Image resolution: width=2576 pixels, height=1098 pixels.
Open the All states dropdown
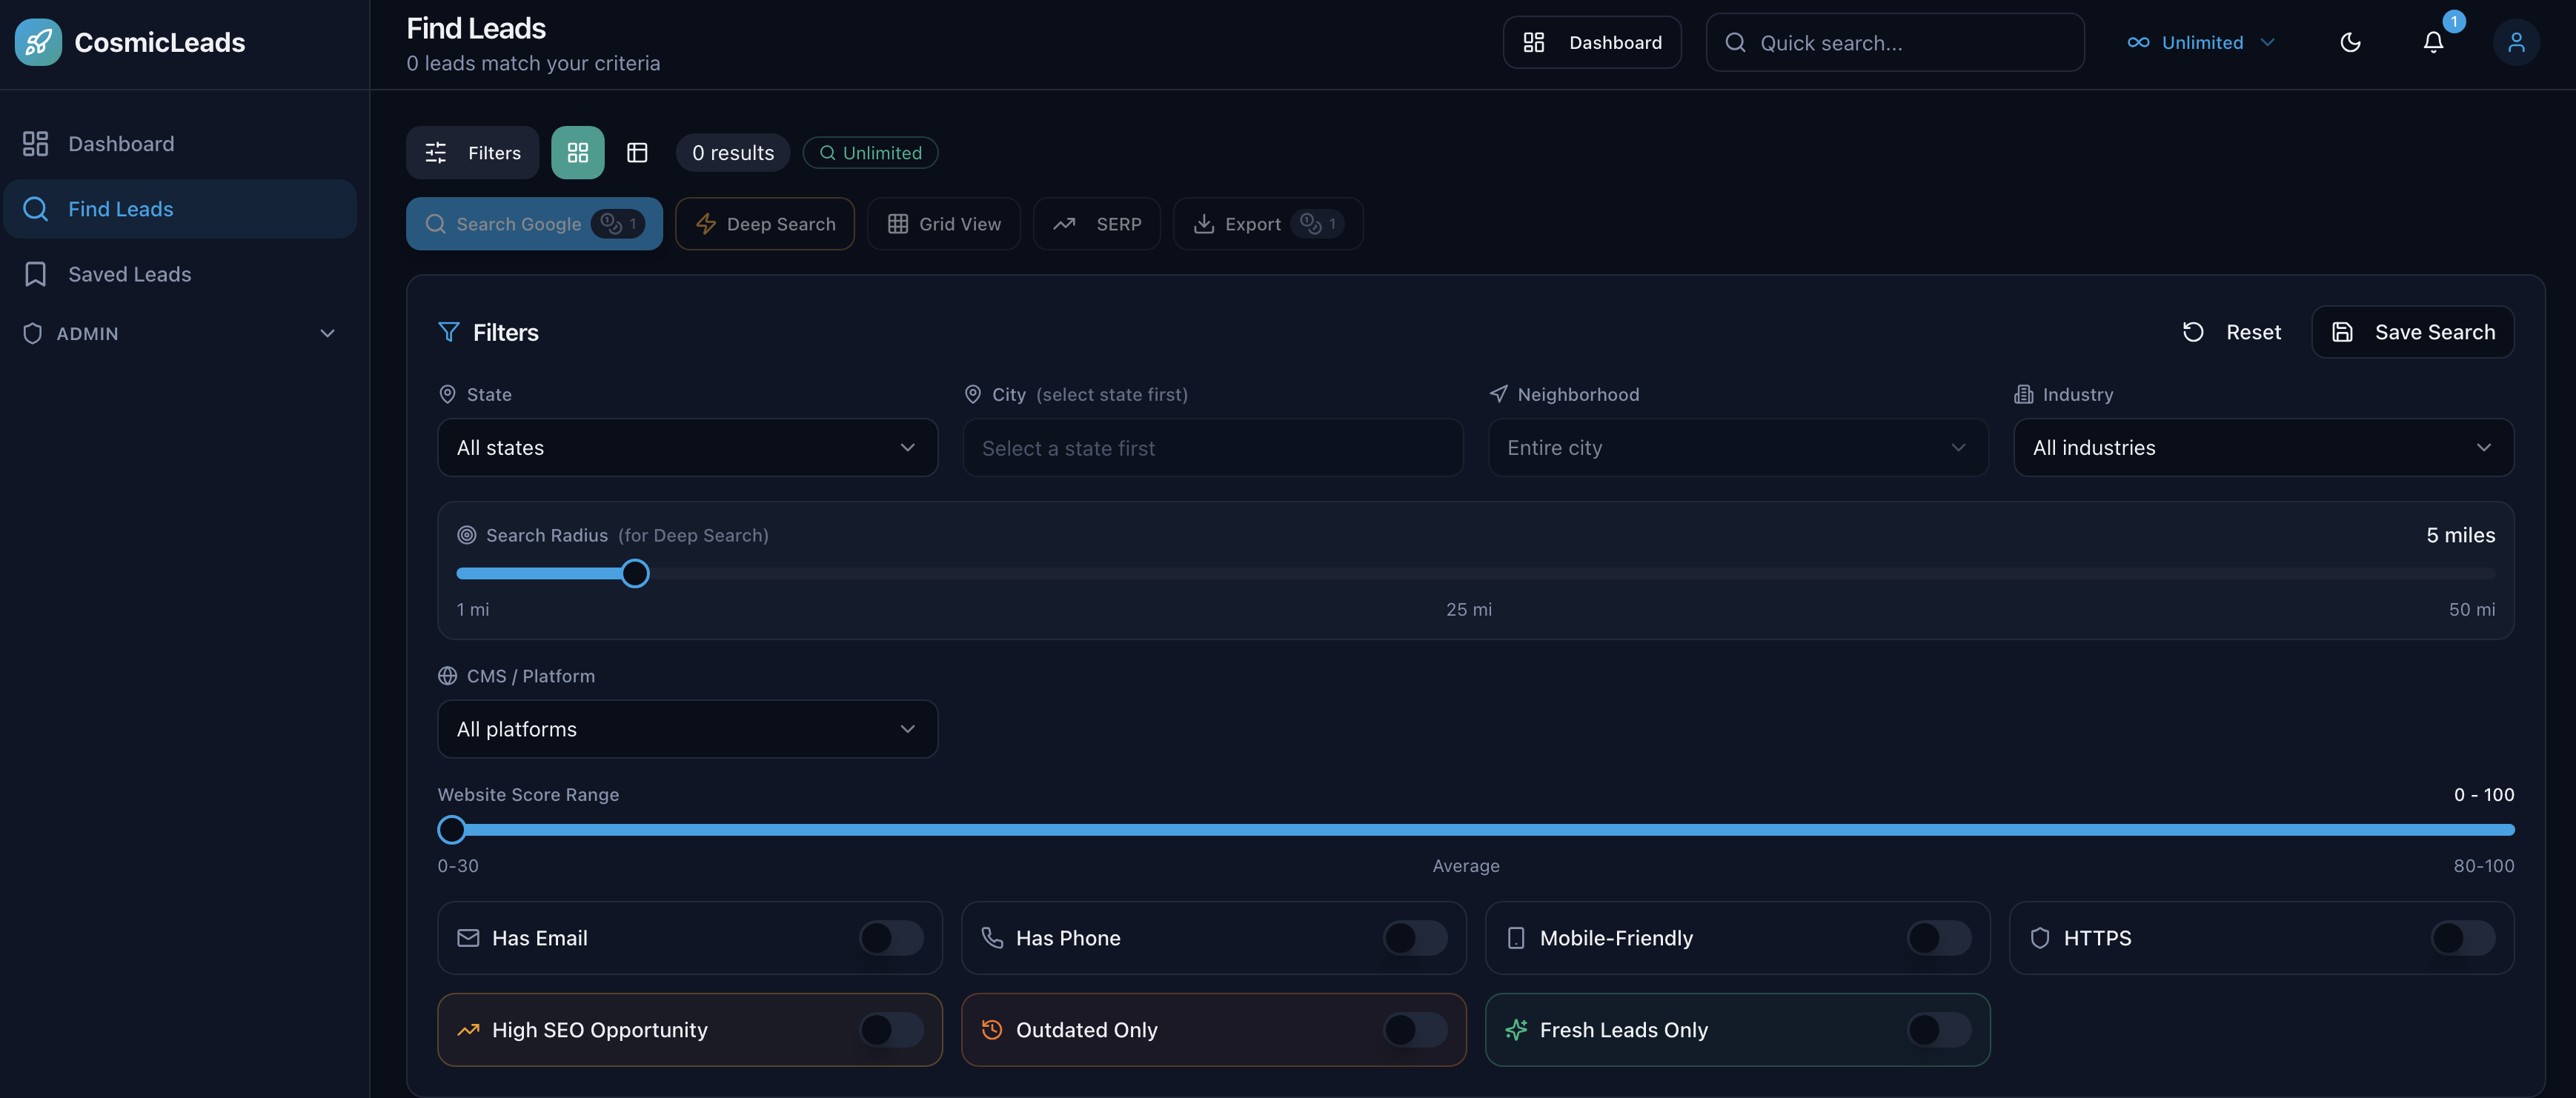point(687,447)
